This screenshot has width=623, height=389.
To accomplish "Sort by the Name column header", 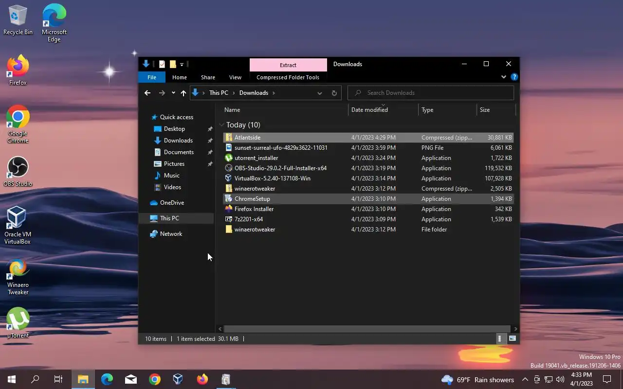I will 286,110.
